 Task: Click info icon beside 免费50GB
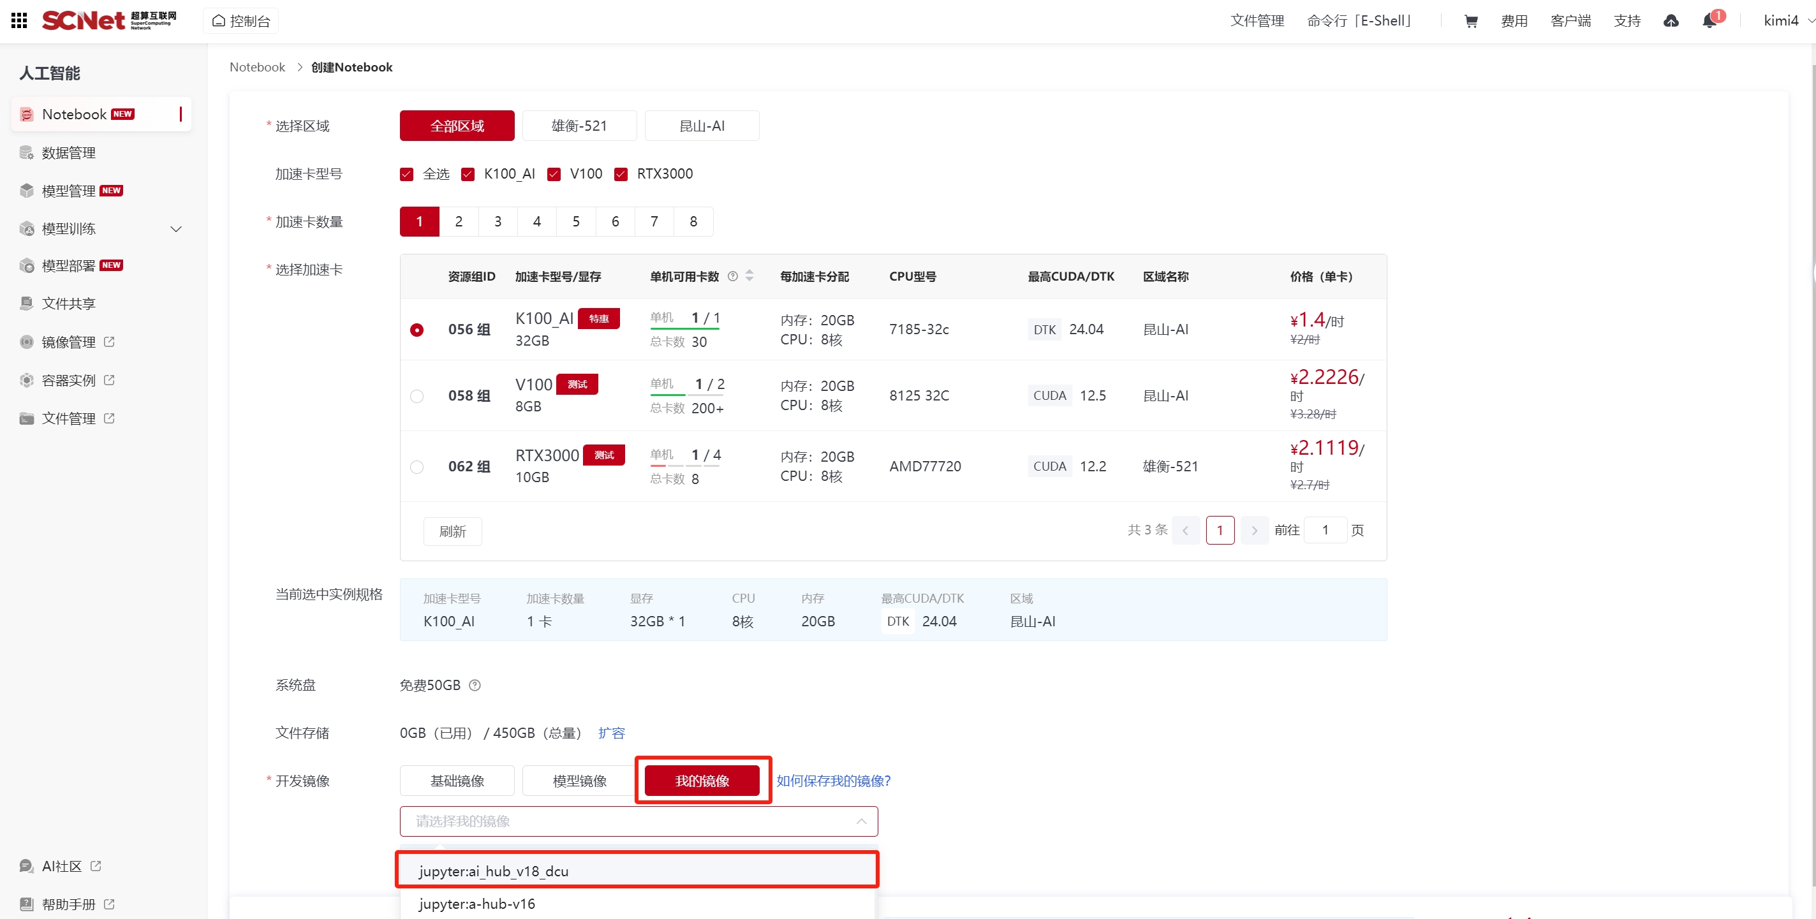pyautogui.click(x=475, y=685)
